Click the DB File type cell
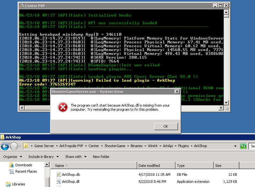Image resolution: width=255 pixels, height=187 pixels. (x=182, y=175)
